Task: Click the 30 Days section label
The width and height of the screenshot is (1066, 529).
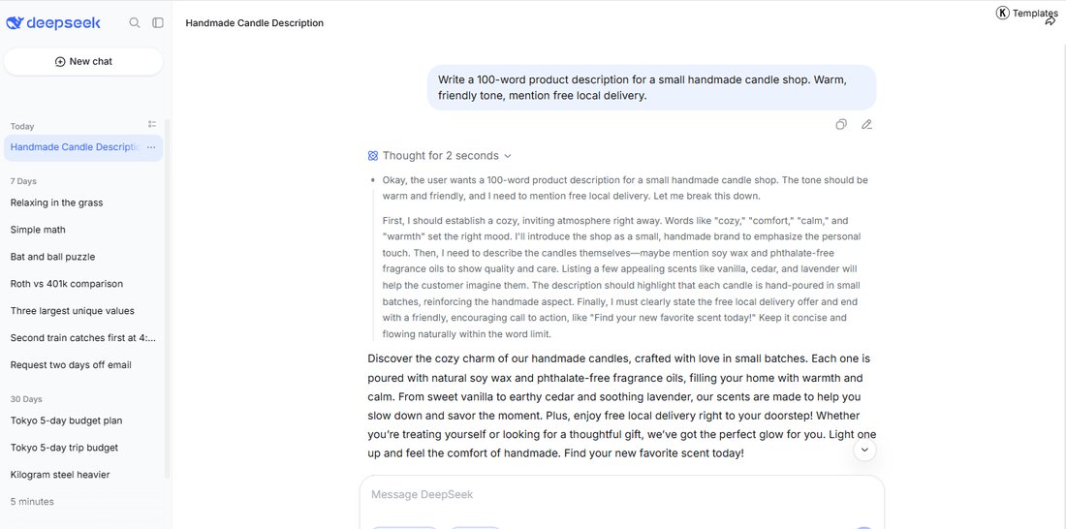Action: [26, 399]
